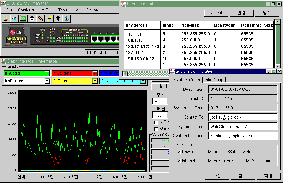The width and height of the screenshot is (284, 183).
Task: Click IP Address Table title bar icon
Action: tap(124, 4)
